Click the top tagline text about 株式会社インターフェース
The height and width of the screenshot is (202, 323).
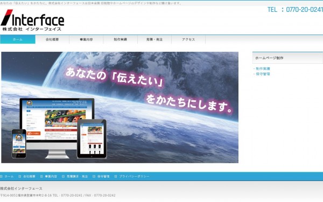[x=90, y=3]
